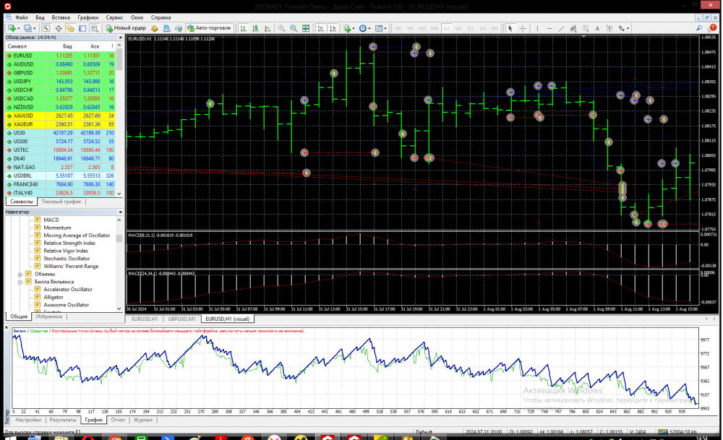723x440 pixels.
Task: Select the crosshair cursor tool
Action: click(523, 28)
